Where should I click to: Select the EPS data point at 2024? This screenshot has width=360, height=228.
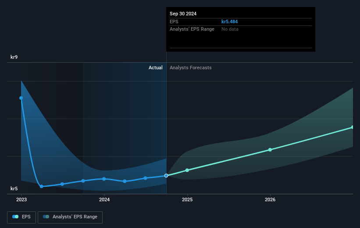click(x=104, y=179)
